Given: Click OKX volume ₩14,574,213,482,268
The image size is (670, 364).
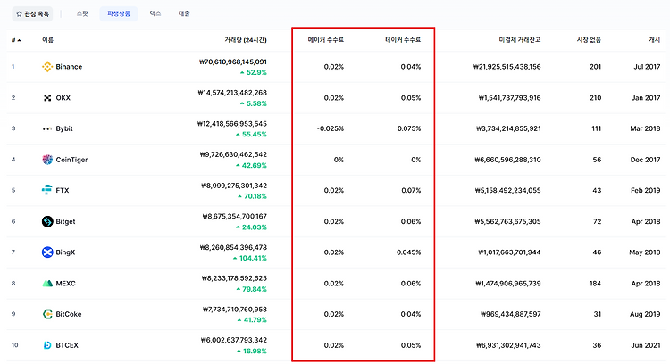Looking at the screenshot, I should (x=232, y=93).
